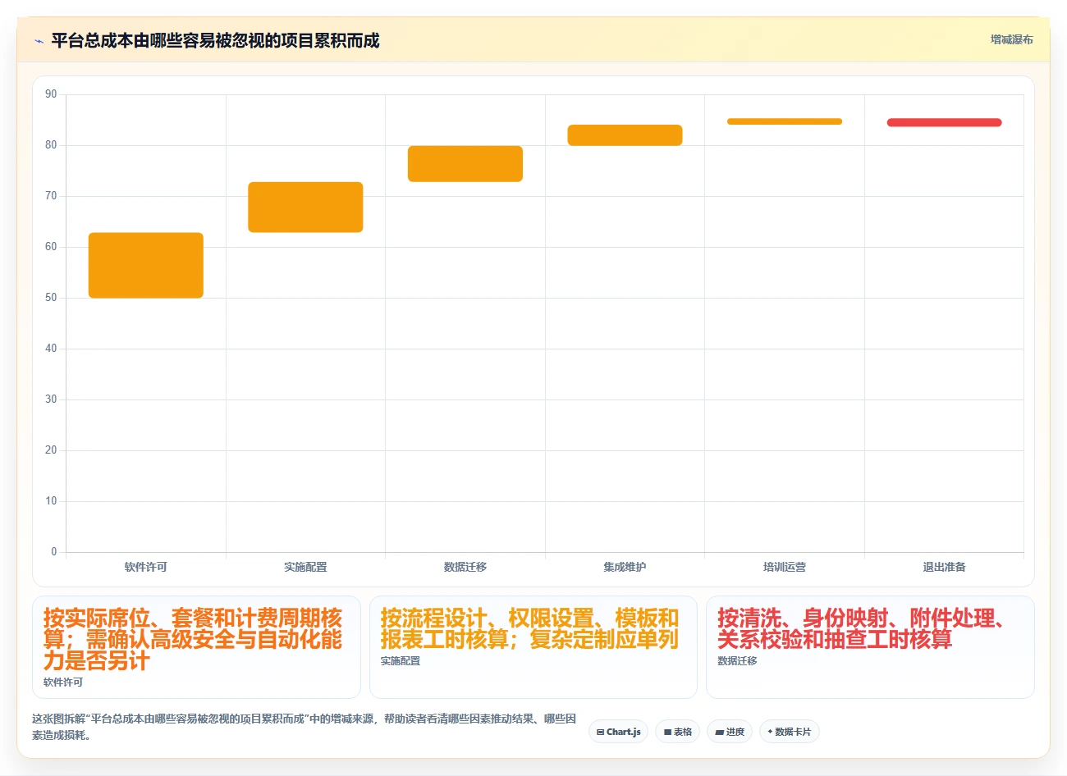1067x776 pixels.
Task: Click the 软件许可 caption under first card
Action: (x=63, y=682)
